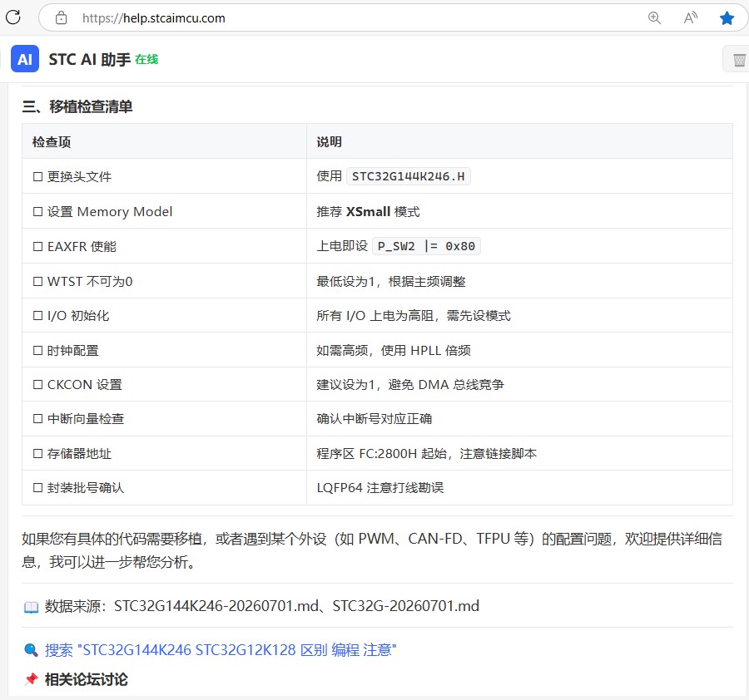The image size is (749, 700).
Task: Tick the CKCON 设置 checkbox
Action: [37, 385]
